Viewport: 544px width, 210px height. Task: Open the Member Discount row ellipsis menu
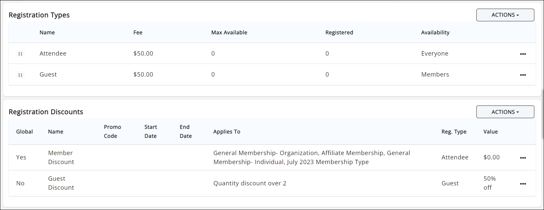point(523,158)
